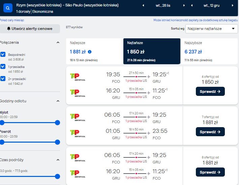Image resolution: width=239 pixels, height=185 pixels.
Task: Click the wt., 12 gru return date
Action: [x=212, y=5]
